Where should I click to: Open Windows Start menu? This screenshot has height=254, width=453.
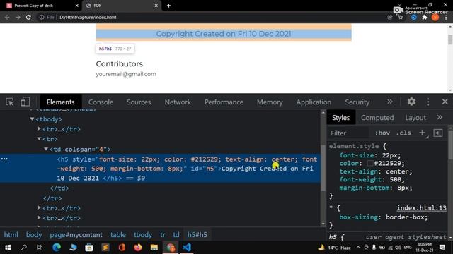[8, 248]
